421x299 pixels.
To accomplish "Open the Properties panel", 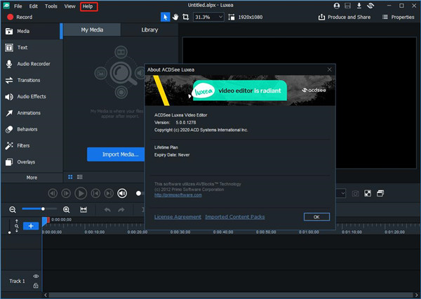I will click(x=398, y=17).
